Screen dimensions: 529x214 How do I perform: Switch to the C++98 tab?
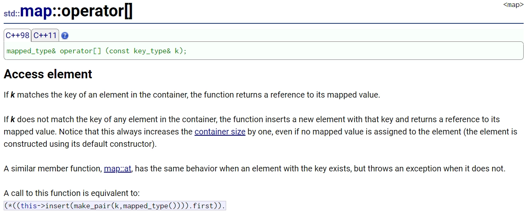[x=17, y=35]
